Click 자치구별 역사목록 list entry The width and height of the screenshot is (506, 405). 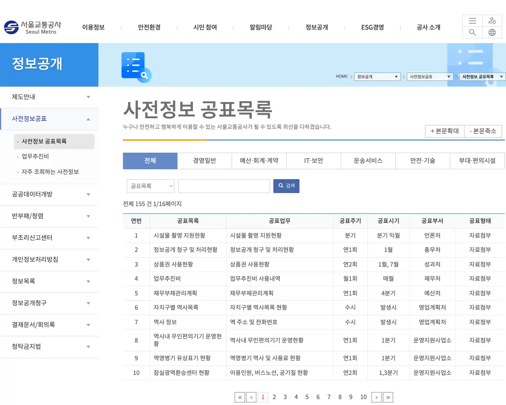click(176, 308)
